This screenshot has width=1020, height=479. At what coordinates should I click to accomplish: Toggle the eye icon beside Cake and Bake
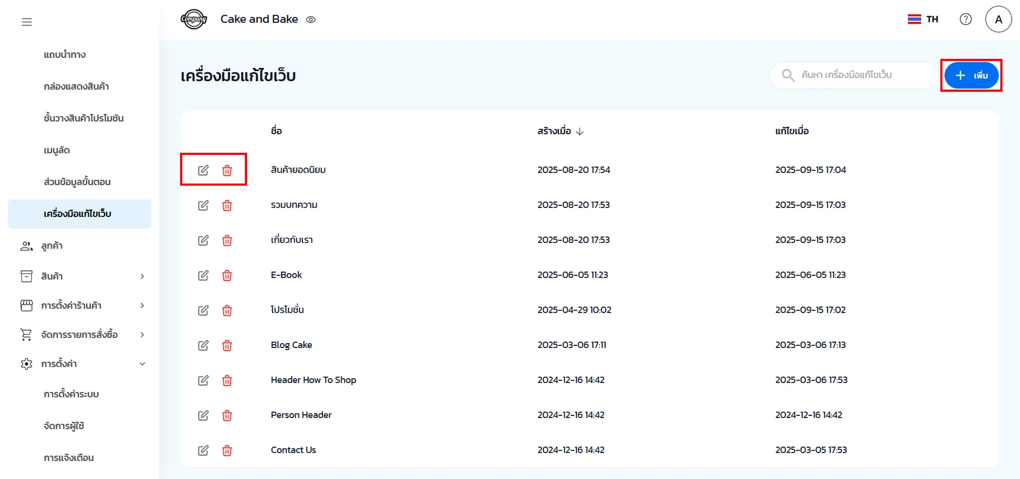point(311,20)
